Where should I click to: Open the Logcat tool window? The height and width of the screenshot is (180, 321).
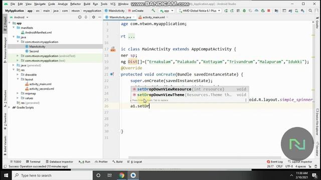(134, 161)
